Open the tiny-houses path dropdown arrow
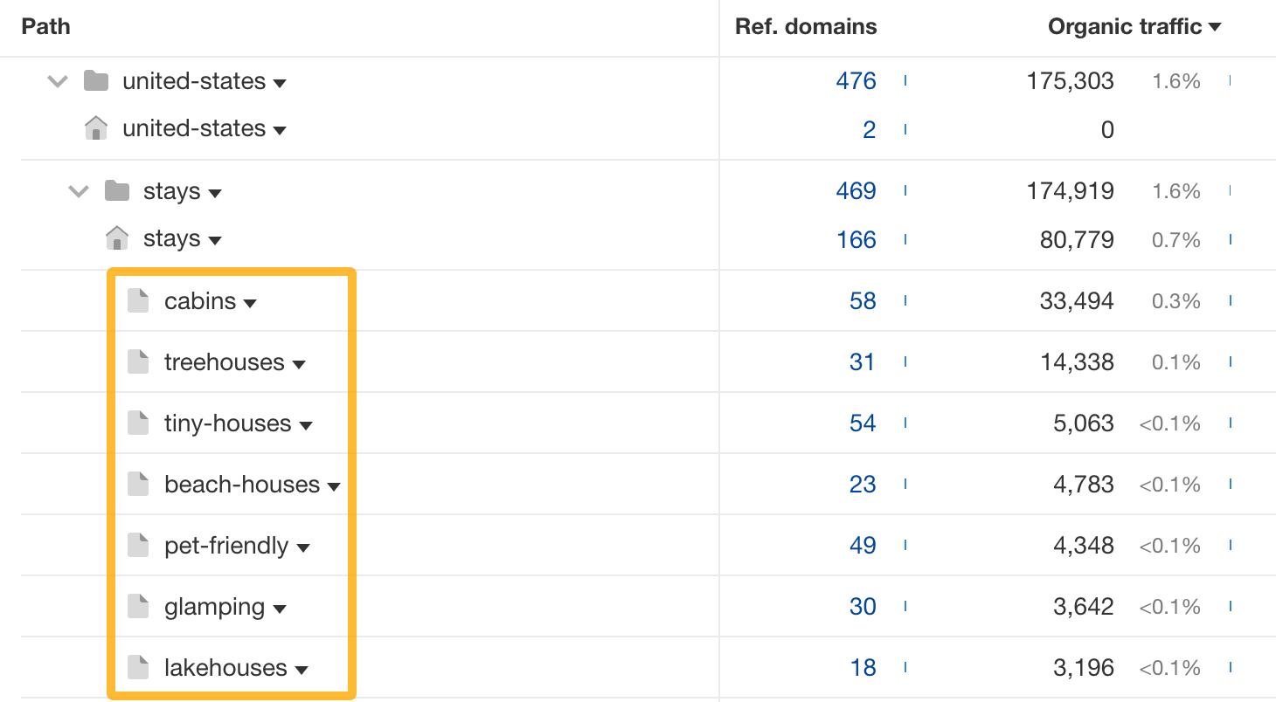Viewport: 1276px width, 702px height. pos(306,425)
